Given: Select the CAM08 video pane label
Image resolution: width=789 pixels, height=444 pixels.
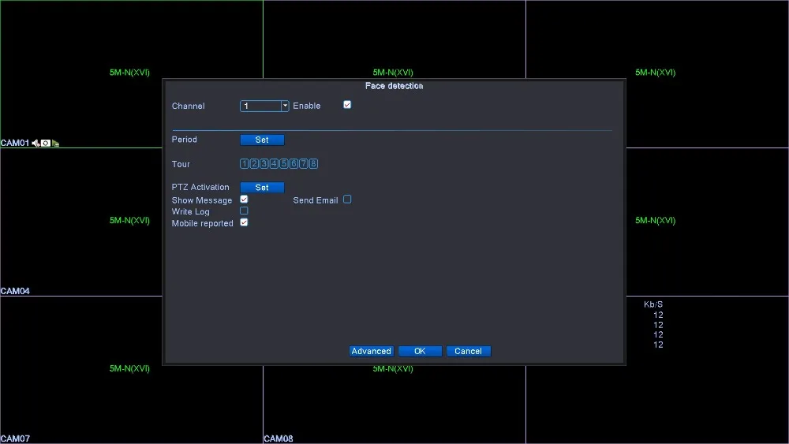Looking at the screenshot, I should coord(279,438).
